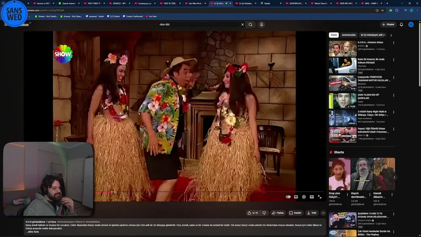Open more actions ellipsis below video
Viewport: 421px width, 237px height.
(x=323, y=213)
